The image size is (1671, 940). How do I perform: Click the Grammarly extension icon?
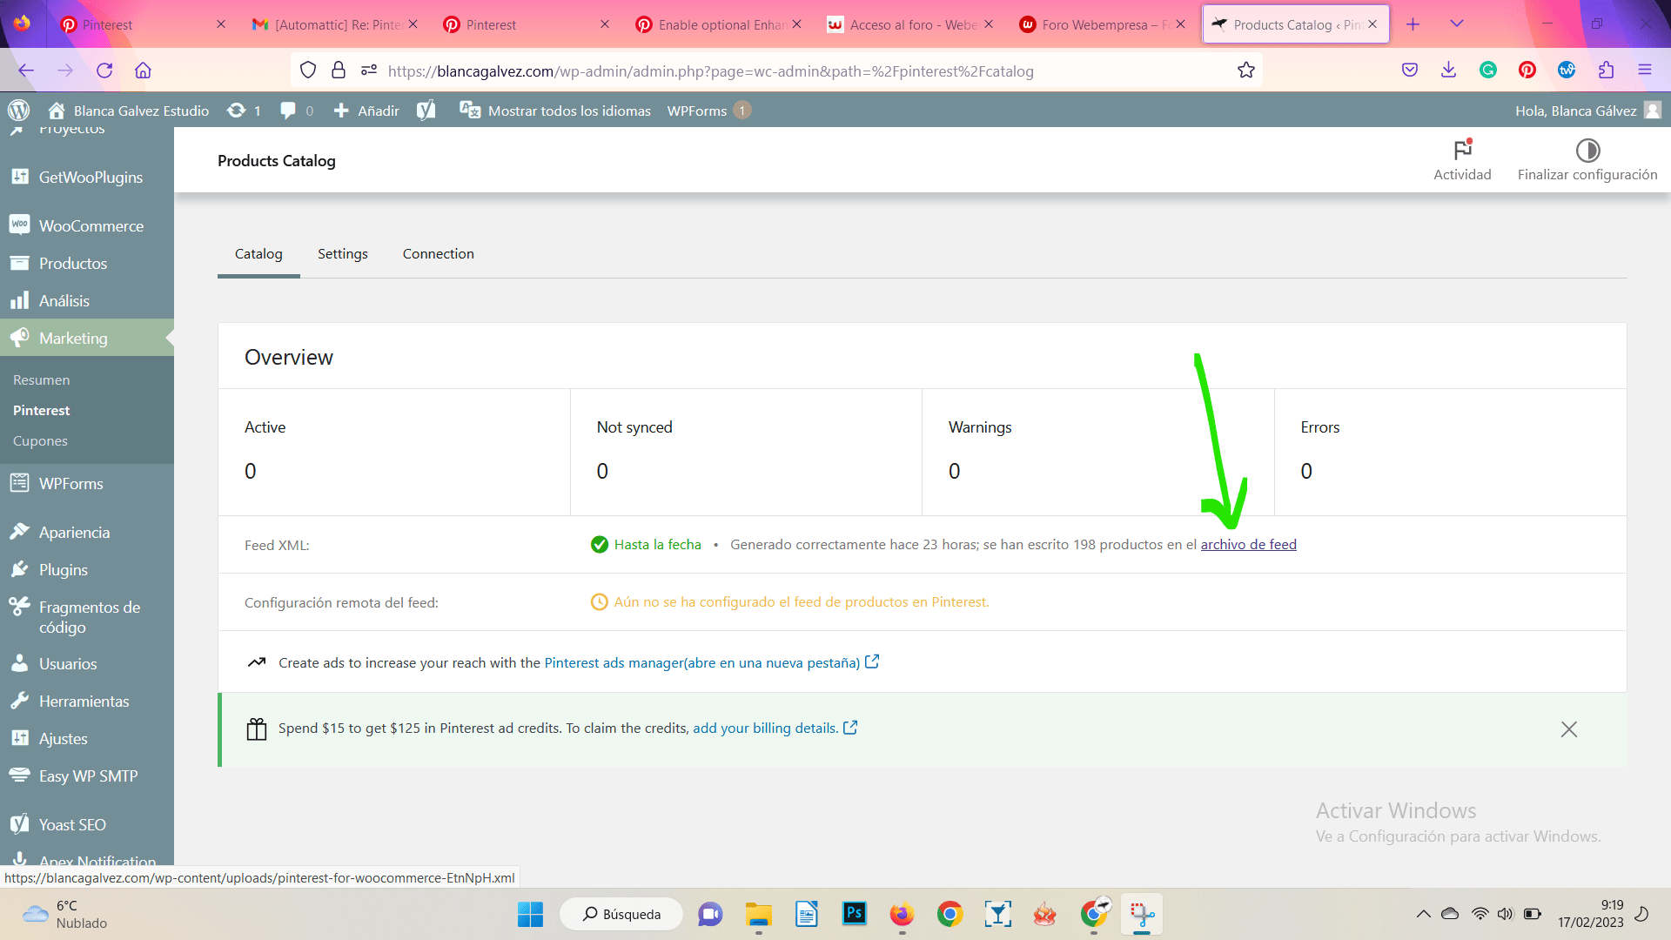click(1488, 70)
